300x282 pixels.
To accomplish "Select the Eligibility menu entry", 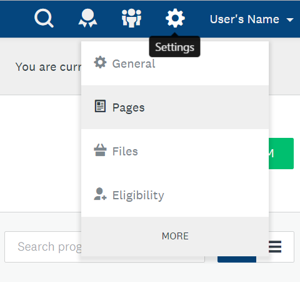I will [175, 195].
